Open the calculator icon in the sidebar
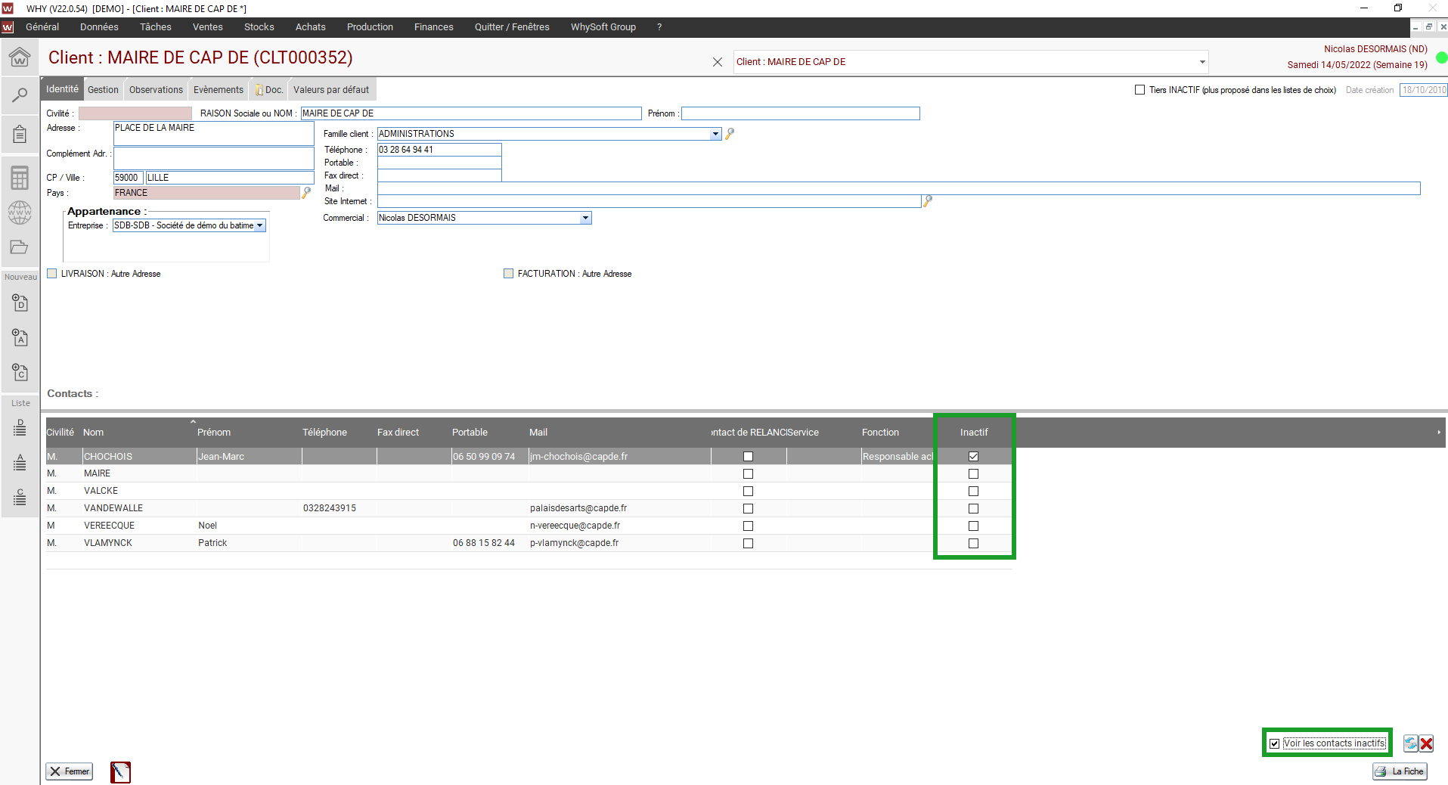Image resolution: width=1448 pixels, height=785 pixels. 20,178
